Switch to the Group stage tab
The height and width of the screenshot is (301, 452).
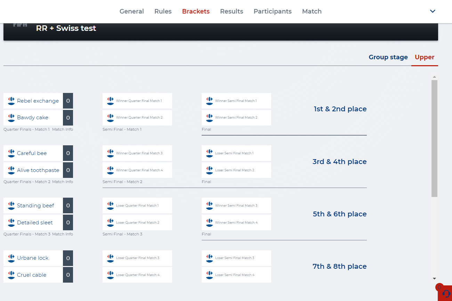point(388,57)
